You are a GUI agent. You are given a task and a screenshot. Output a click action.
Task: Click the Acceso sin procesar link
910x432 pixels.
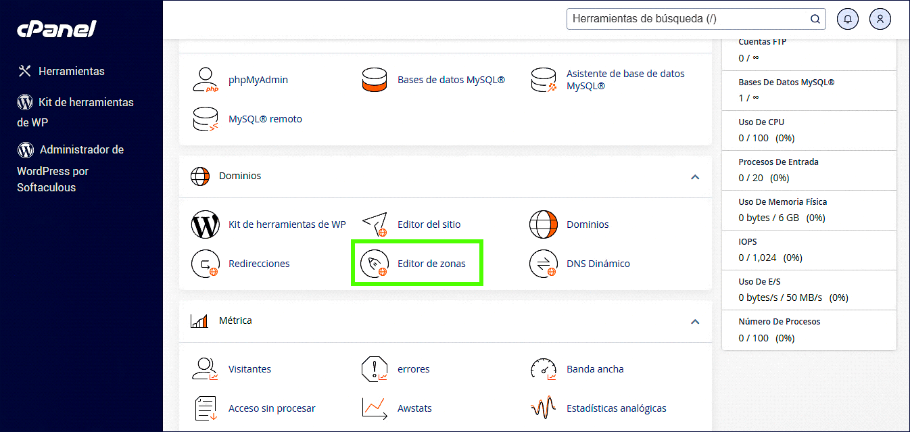[x=272, y=408]
